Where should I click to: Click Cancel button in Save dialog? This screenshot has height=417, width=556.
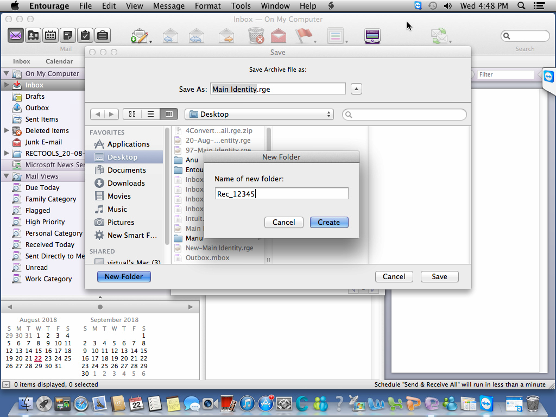tap(394, 276)
